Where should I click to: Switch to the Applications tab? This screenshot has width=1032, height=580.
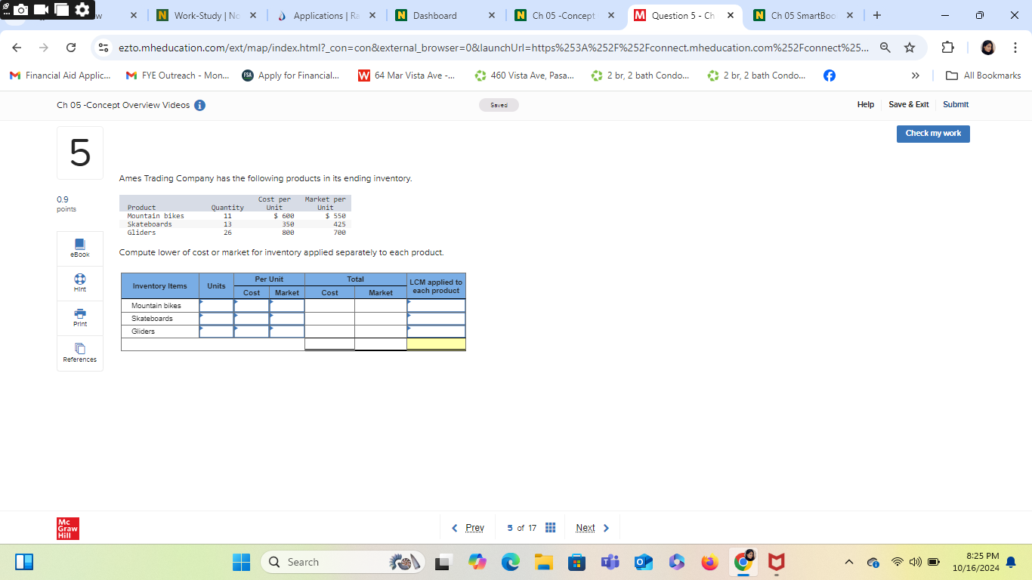(325, 15)
